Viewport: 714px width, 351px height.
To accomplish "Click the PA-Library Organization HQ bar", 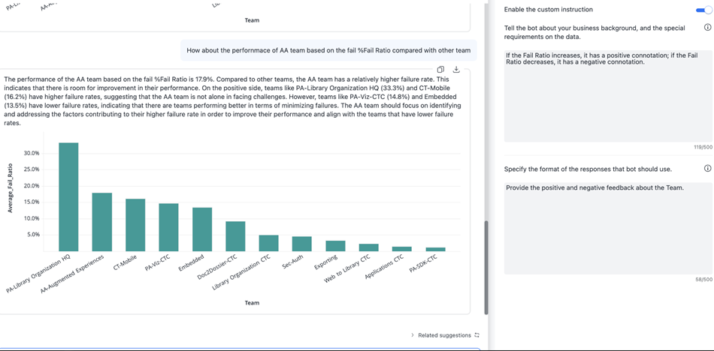I will tap(68, 197).
